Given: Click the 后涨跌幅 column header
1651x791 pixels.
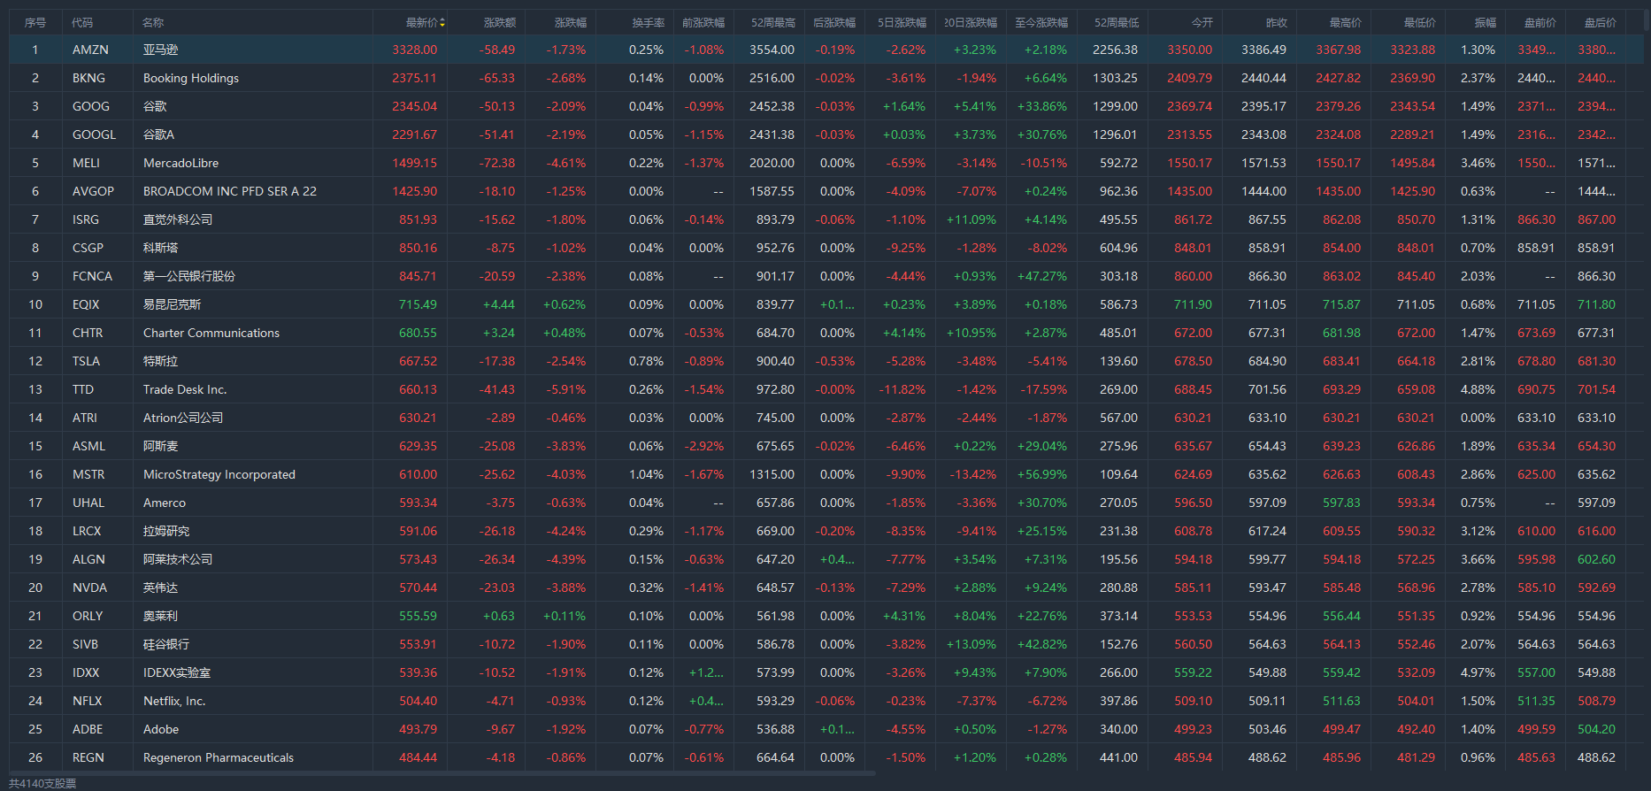Looking at the screenshot, I should click(x=834, y=23).
